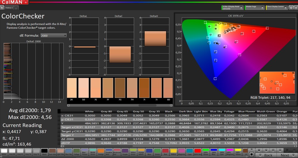
Task: Click the stop measurement square icon
Action: pos(252,154)
